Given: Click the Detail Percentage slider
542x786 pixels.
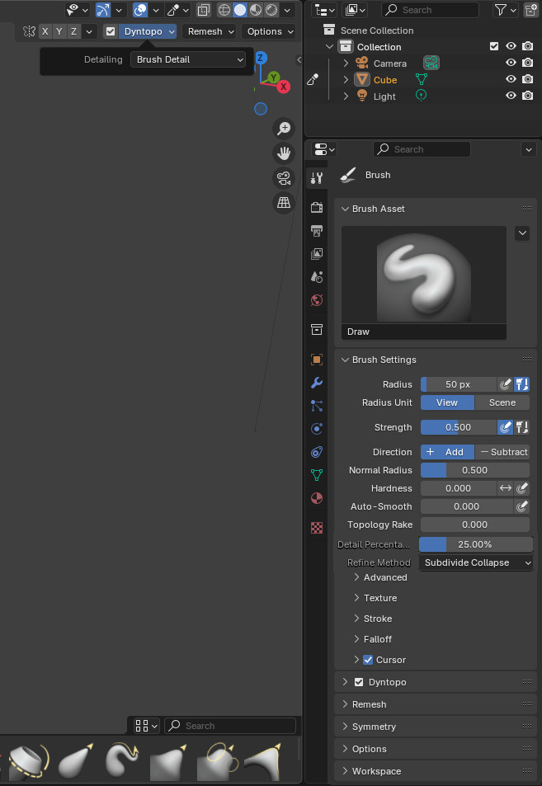Looking at the screenshot, I should point(476,544).
